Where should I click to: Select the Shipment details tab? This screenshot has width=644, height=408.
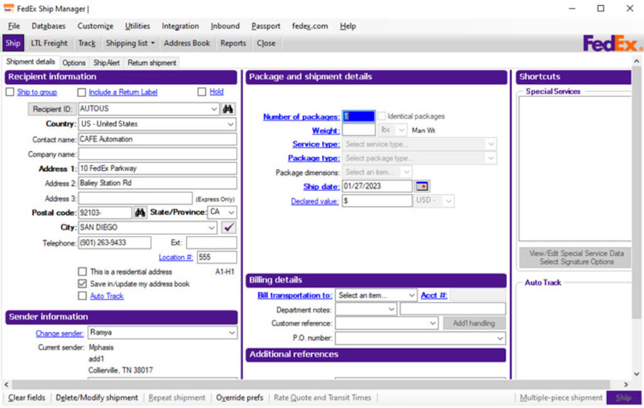coord(30,62)
